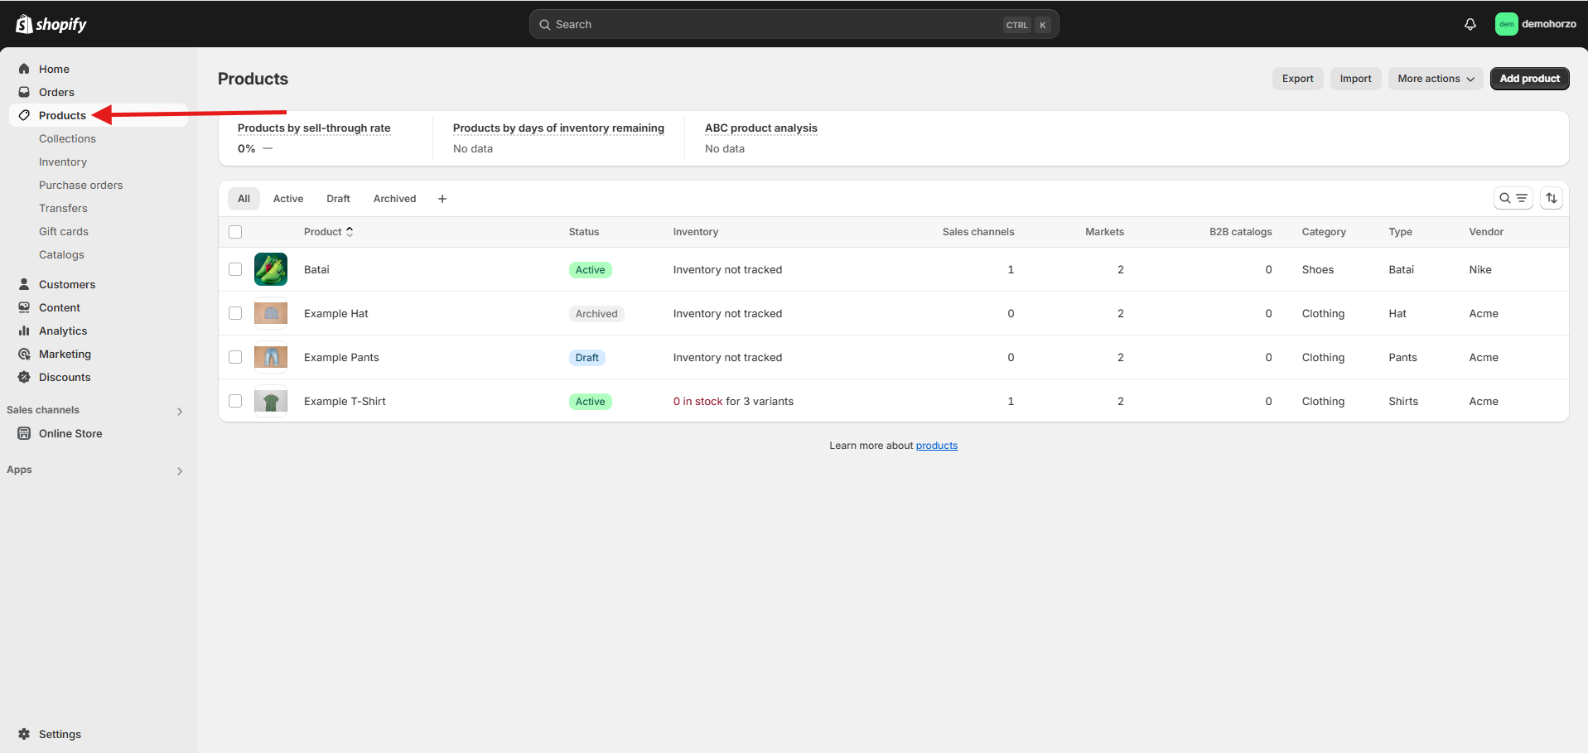Toggle the select all products checkbox
Image resolution: width=1588 pixels, height=753 pixels.
(x=235, y=232)
